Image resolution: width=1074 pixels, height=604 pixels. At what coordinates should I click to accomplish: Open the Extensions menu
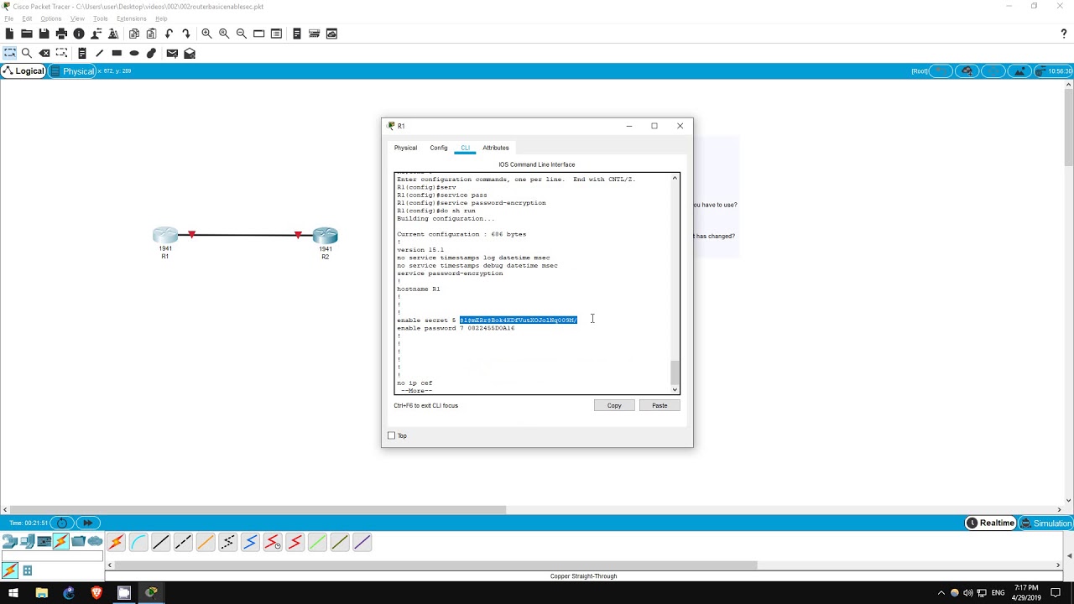coord(131,18)
